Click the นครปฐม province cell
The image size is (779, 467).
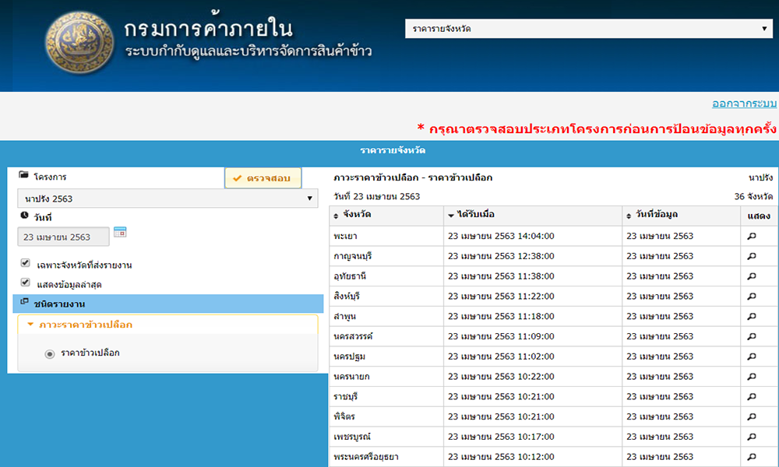[386, 356]
